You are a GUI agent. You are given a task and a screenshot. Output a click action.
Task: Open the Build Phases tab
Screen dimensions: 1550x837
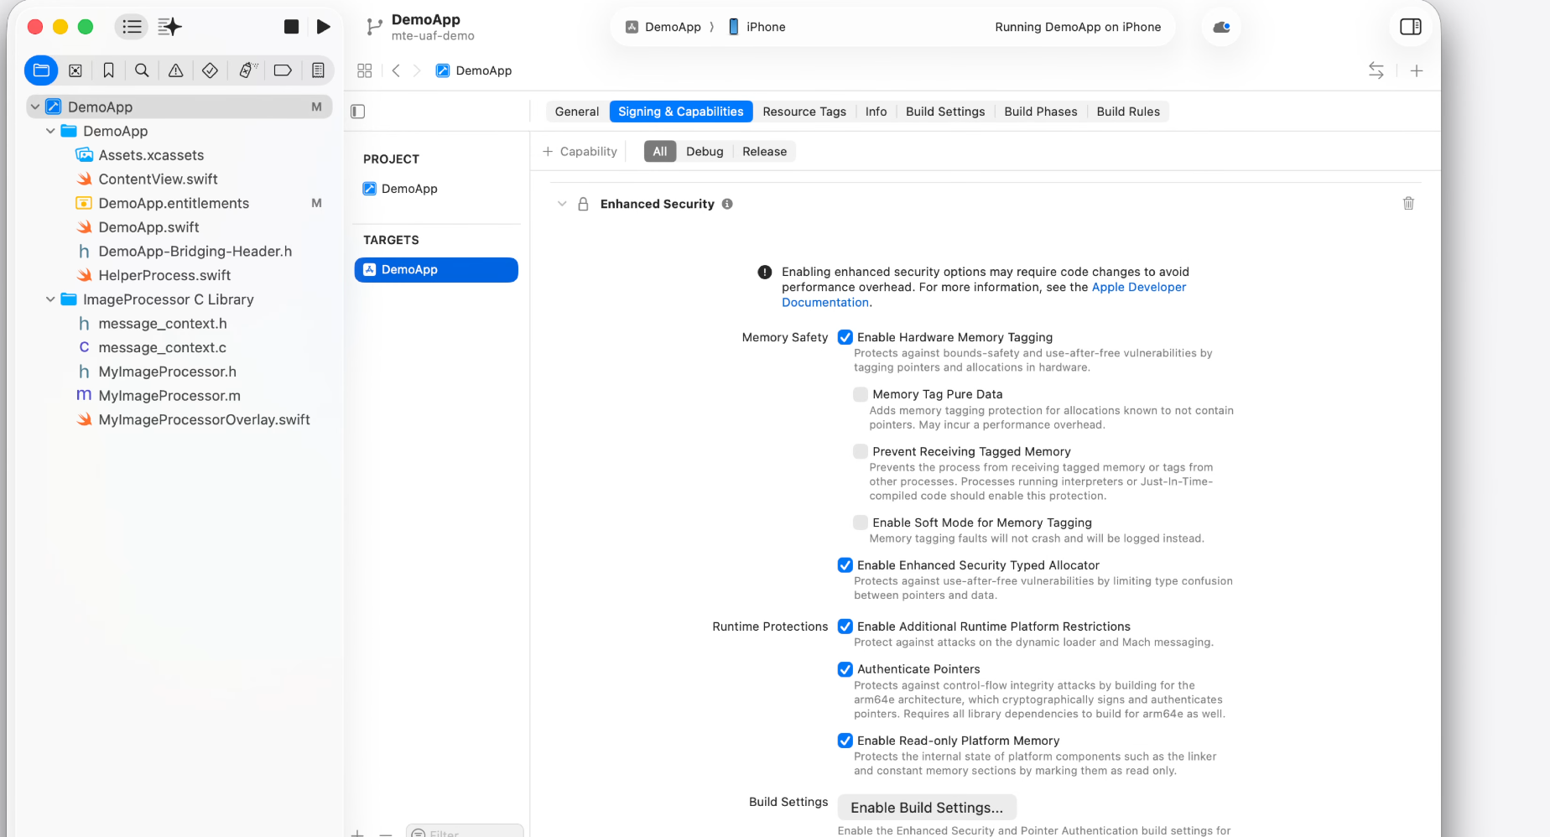point(1041,112)
